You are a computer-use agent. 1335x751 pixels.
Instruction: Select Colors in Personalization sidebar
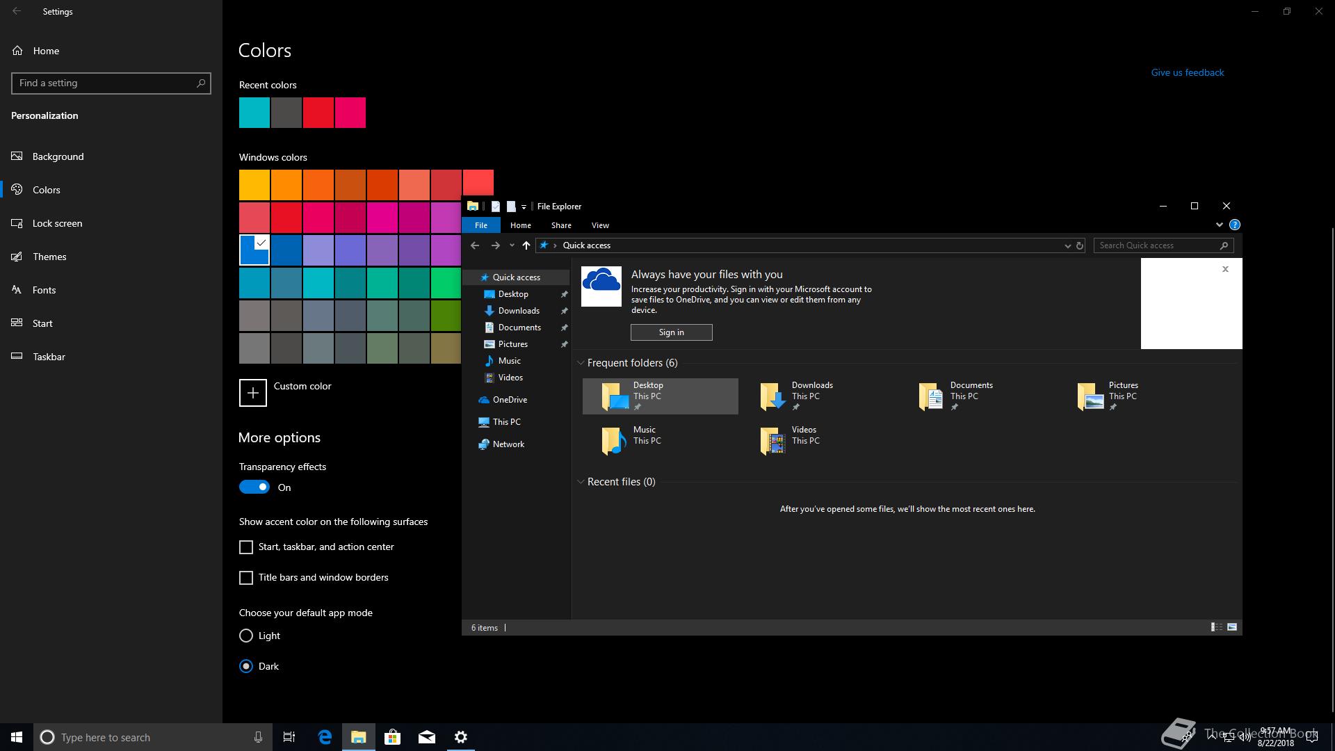coord(111,190)
